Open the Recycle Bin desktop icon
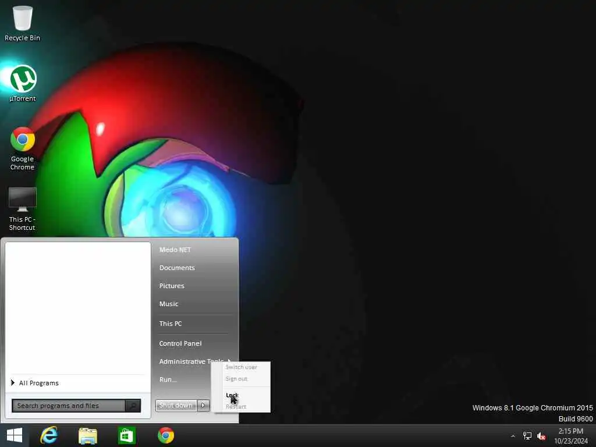596x447 pixels. pyautogui.click(x=22, y=23)
